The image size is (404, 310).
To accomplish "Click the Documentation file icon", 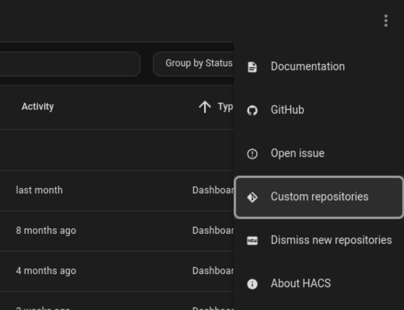I will pos(252,67).
